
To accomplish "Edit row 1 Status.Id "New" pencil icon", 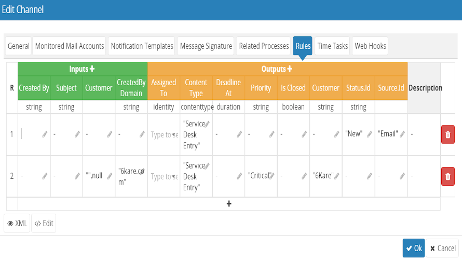I will [369, 134].
